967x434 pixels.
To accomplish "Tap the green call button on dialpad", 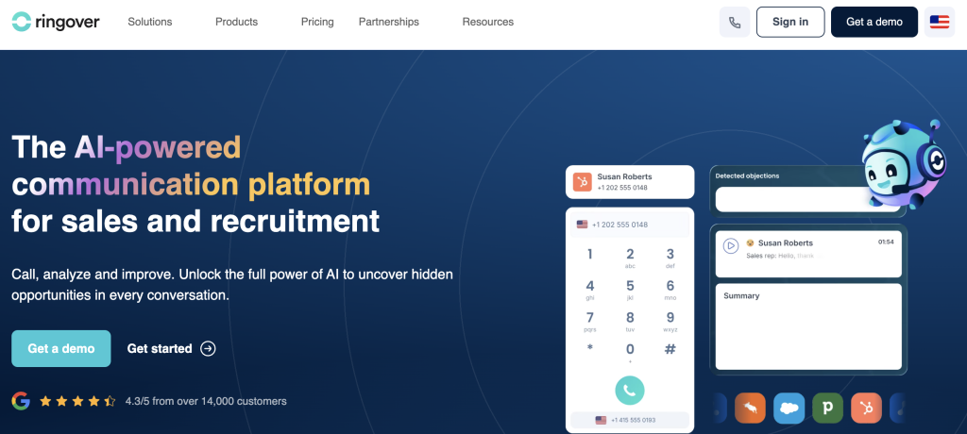I will pyautogui.click(x=630, y=391).
